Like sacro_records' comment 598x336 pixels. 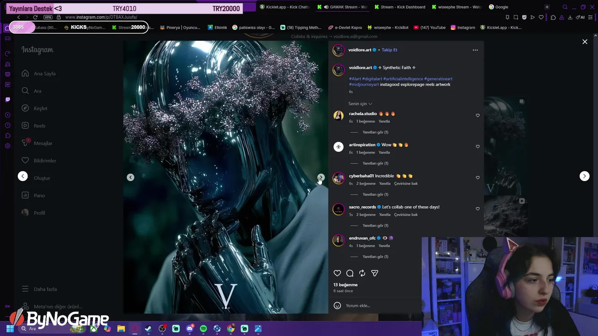tap(477, 209)
